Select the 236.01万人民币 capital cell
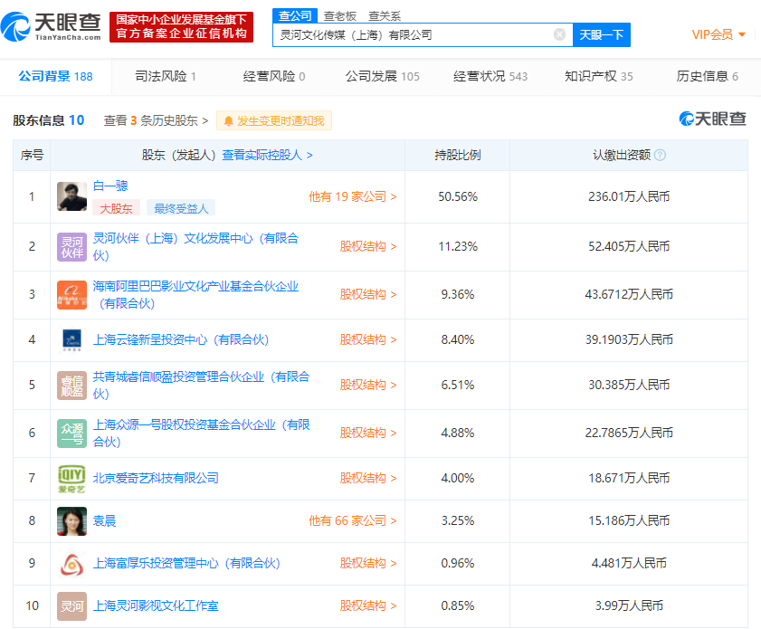This screenshot has height=629, width=761. (629, 196)
